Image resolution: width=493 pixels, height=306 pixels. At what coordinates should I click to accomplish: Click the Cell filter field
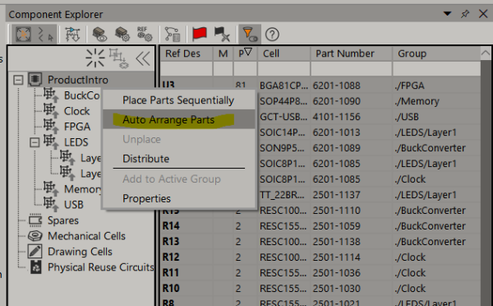click(284, 68)
